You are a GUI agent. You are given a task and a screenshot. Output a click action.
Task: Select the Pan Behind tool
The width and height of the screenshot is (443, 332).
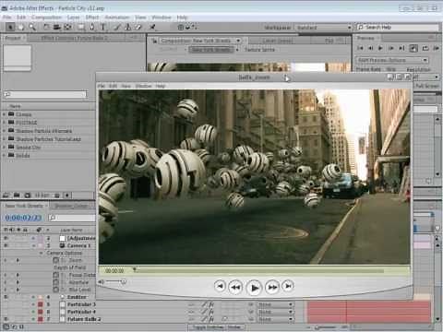[x=67, y=27]
